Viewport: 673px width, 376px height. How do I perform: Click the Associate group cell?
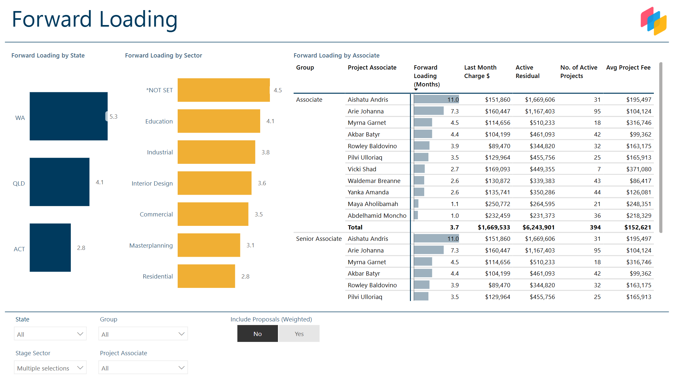[309, 100]
